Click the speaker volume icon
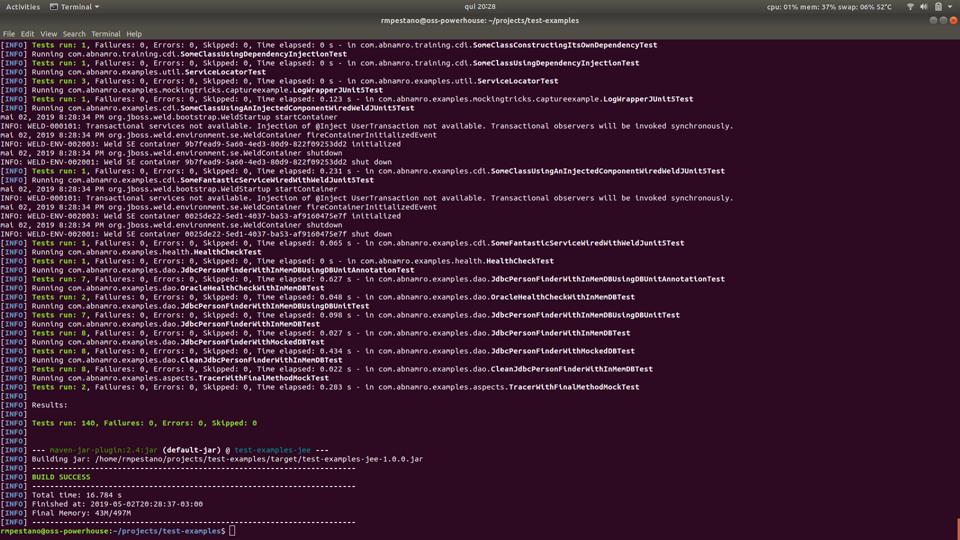Screen dimensions: 960x540 (924, 6)
